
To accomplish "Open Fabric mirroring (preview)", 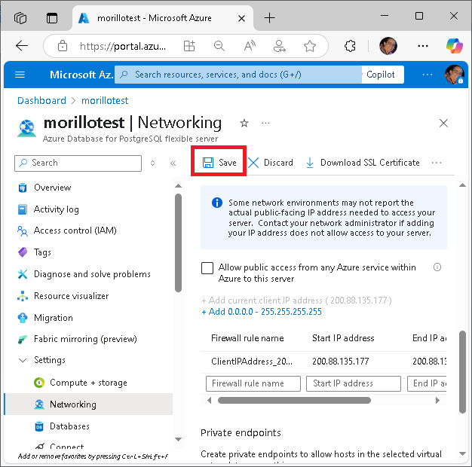I will (x=85, y=339).
